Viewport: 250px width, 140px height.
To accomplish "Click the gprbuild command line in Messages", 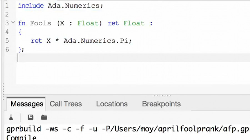I will tap(128, 129).
